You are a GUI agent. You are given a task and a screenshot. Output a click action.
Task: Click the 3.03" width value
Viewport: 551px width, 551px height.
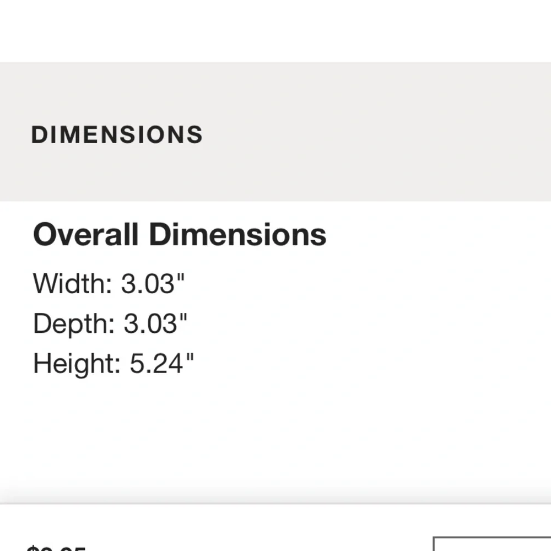153,283
